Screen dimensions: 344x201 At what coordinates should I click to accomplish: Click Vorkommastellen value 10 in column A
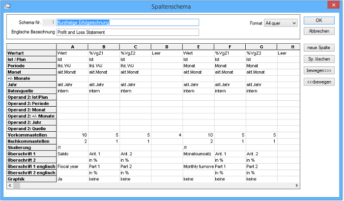click(x=72, y=135)
